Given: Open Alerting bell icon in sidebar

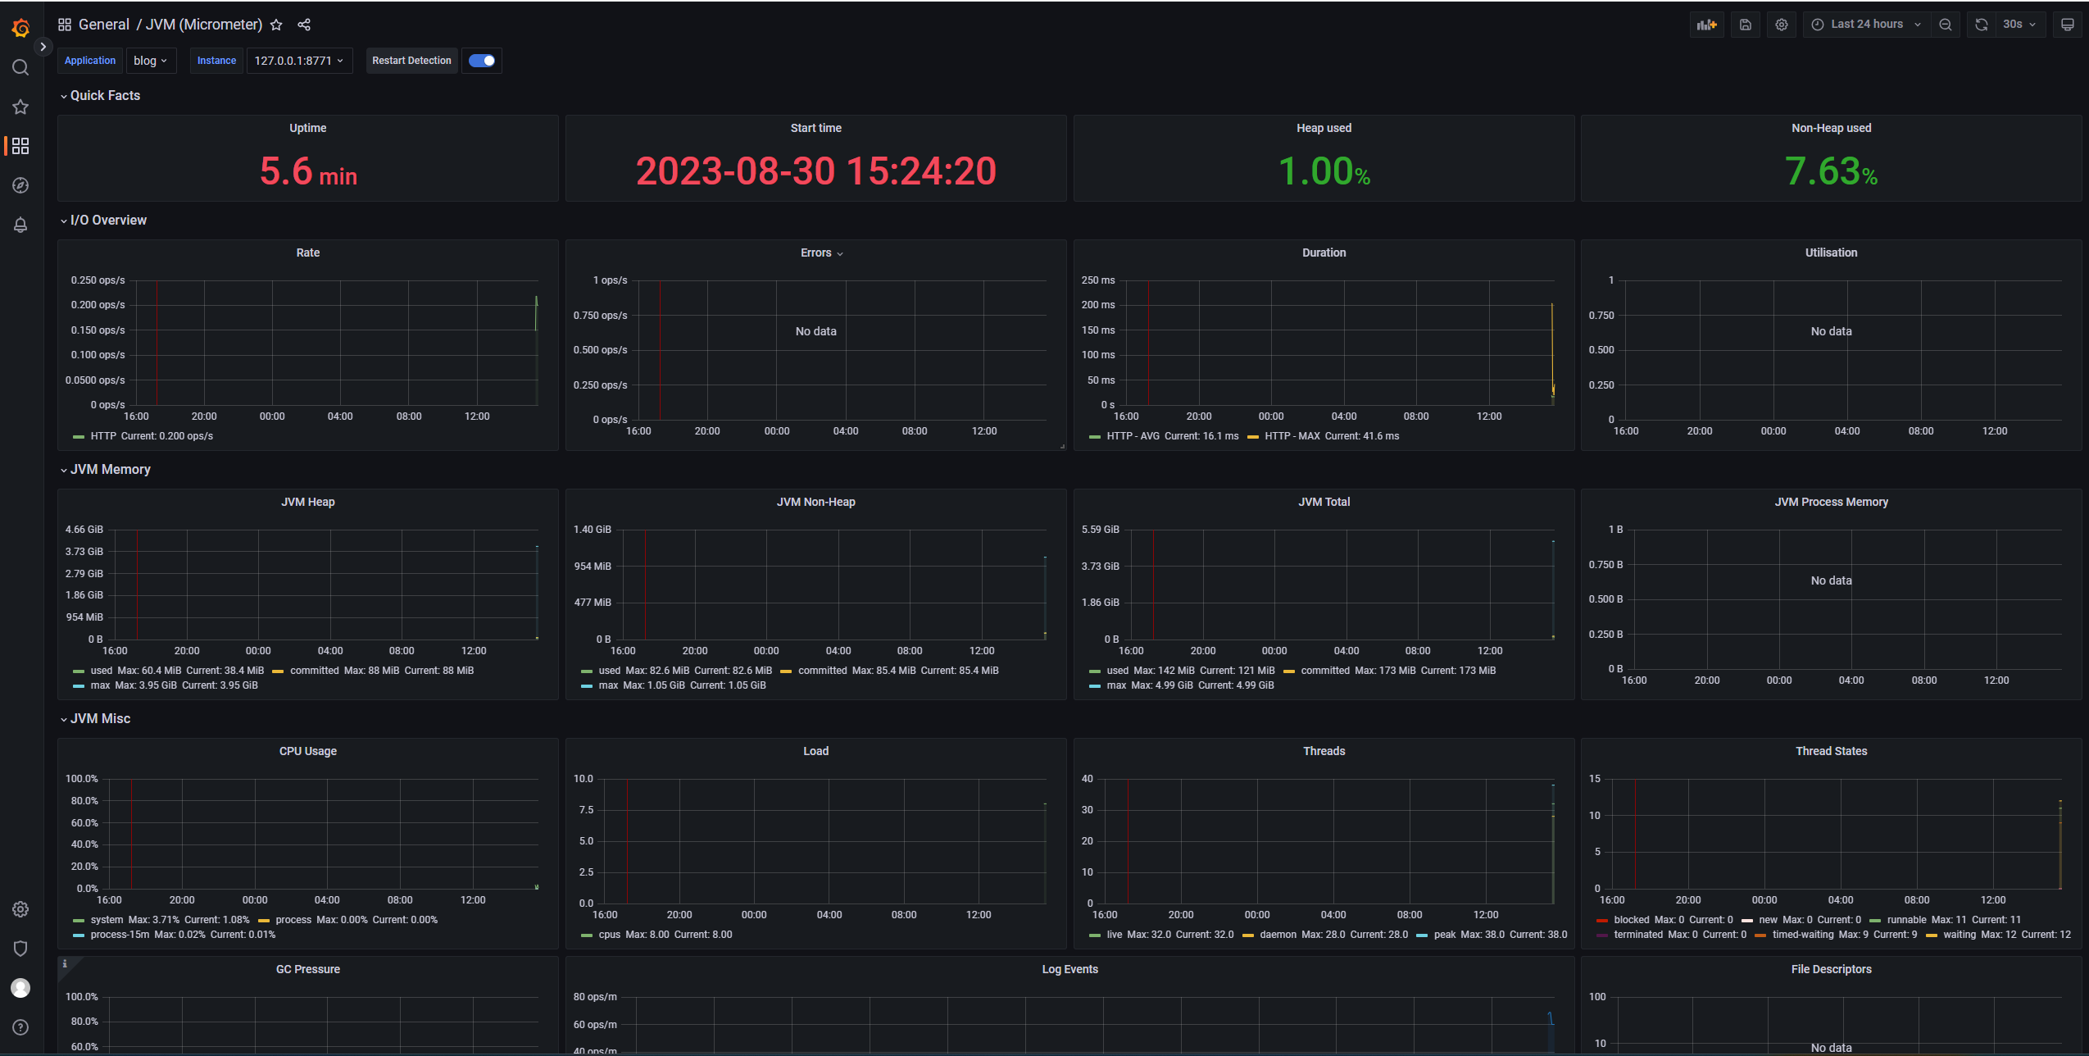Looking at the screenshot, I should [20, 225].
